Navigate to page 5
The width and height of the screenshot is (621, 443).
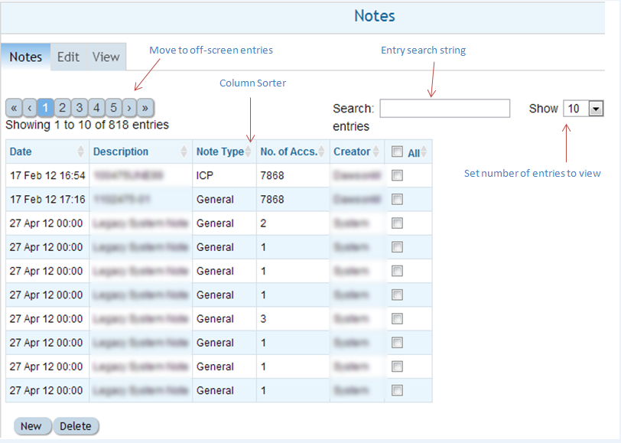click(112, 107)
